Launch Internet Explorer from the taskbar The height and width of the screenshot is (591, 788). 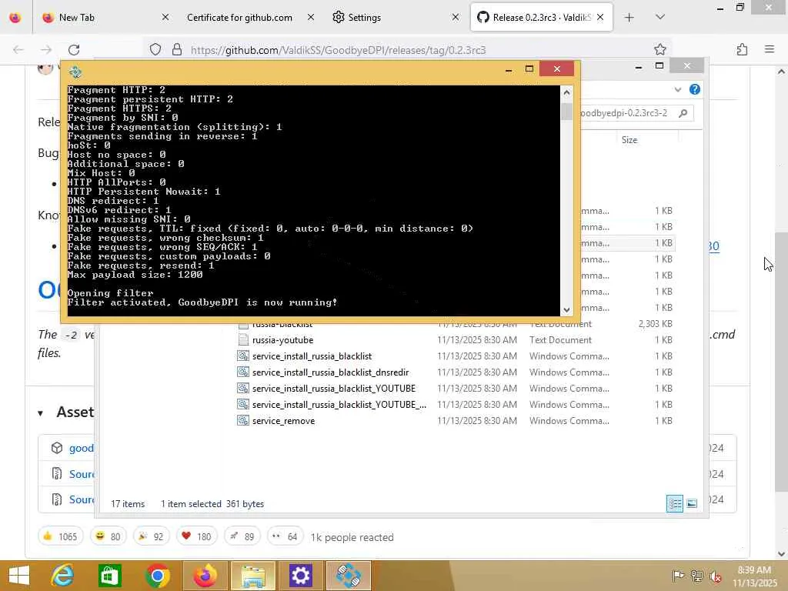pos(62,576)
